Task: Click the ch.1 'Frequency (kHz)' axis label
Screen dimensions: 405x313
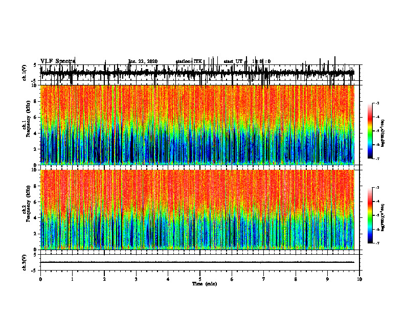Action: point(28,119)
